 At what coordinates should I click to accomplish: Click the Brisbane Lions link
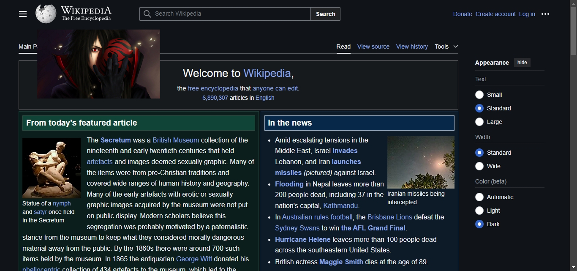390,217
